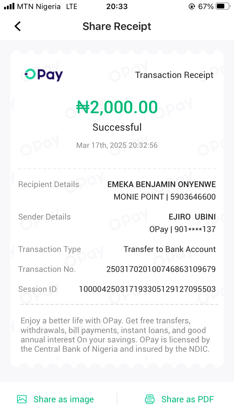Tap the status bar clock
Screen dimensions: 234x416
[x=117, y=7]
